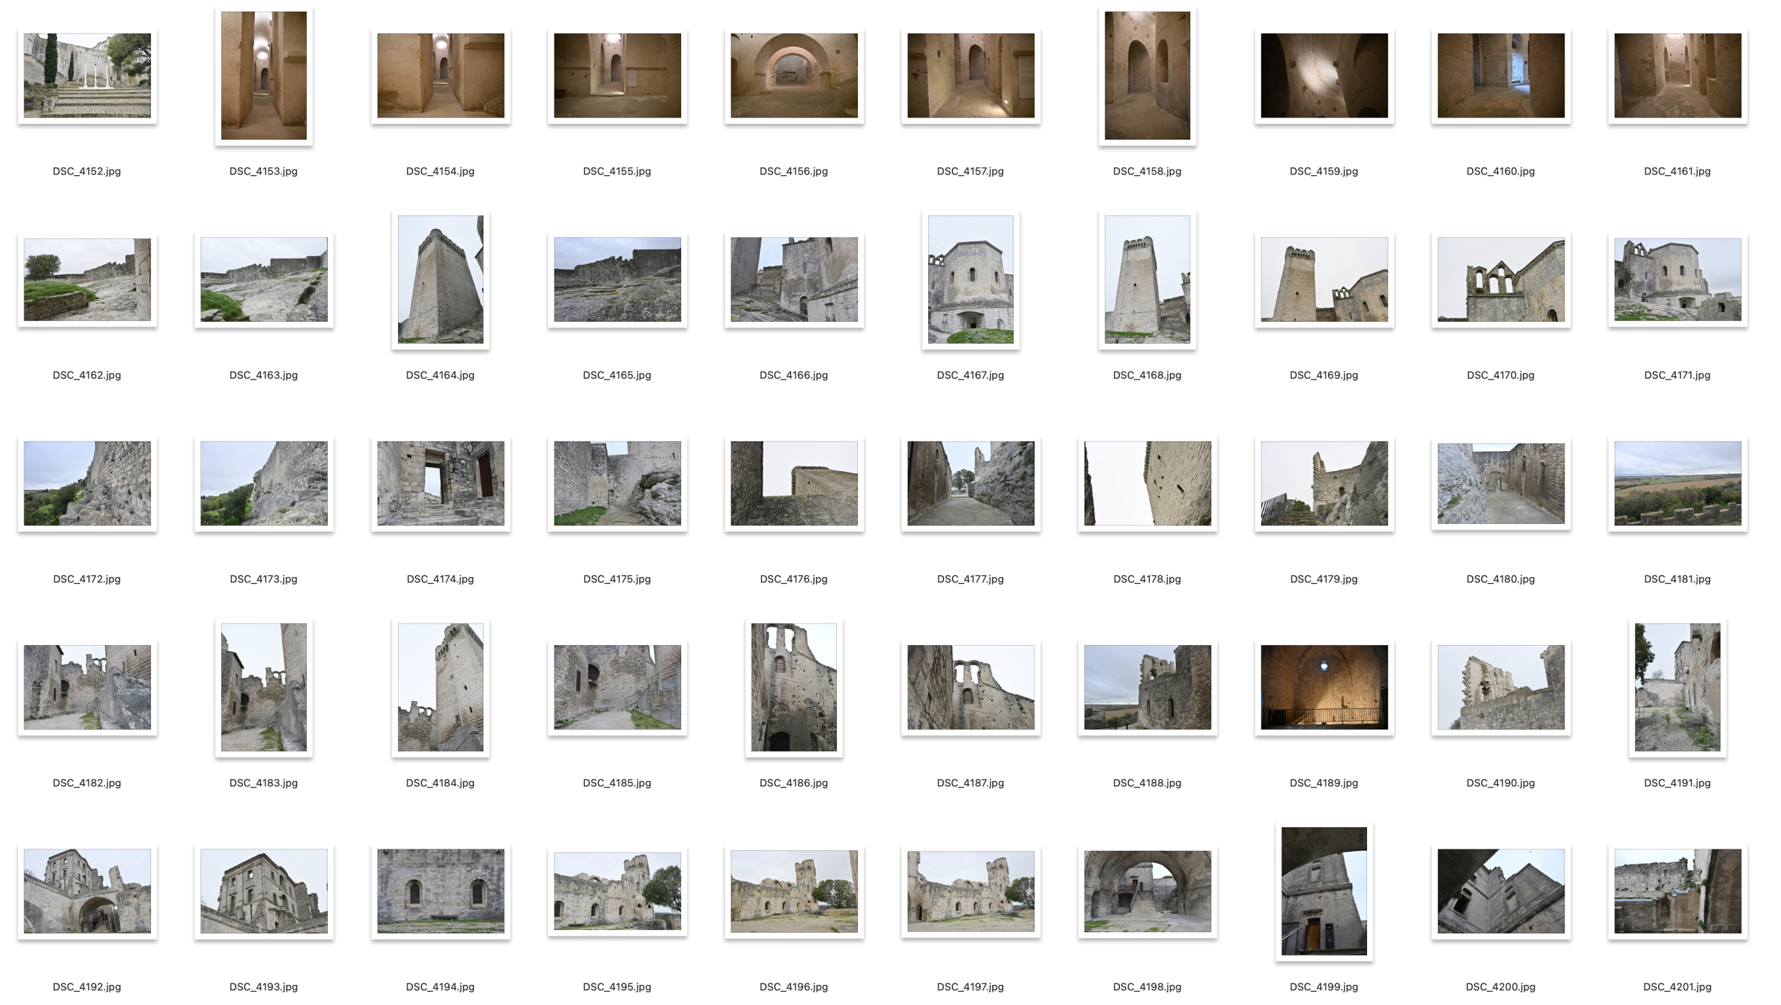Pick the DSC_4186.jpg tall ruin photo
Image resolution: width=1781 pixels, height=1005 pixels.
(x=794, y=687)
